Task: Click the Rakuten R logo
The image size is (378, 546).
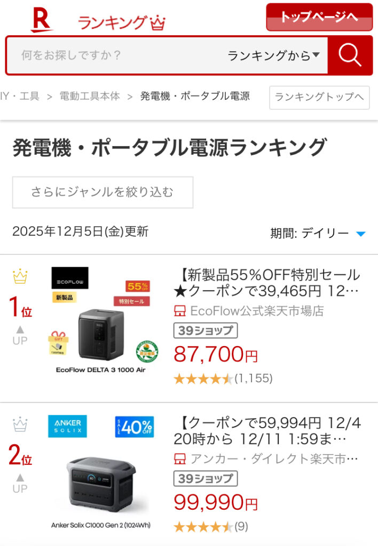Action: pyautogui.click(x=42, y=20)
